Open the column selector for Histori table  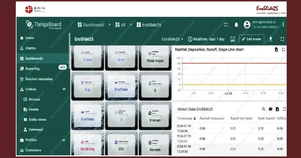pos(270,109)
